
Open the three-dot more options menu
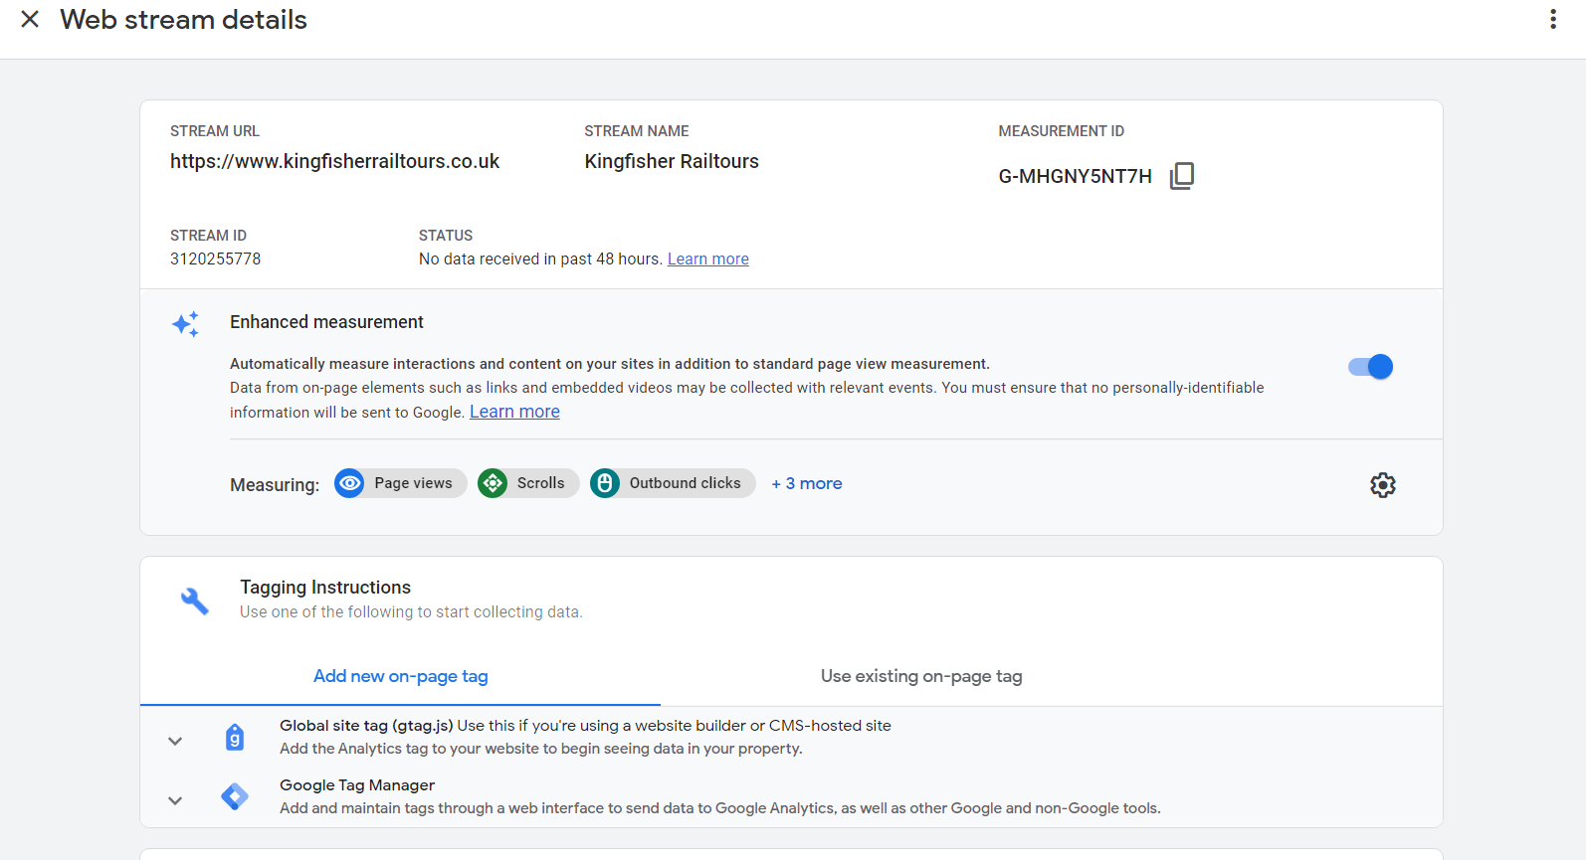[1552, 19]
